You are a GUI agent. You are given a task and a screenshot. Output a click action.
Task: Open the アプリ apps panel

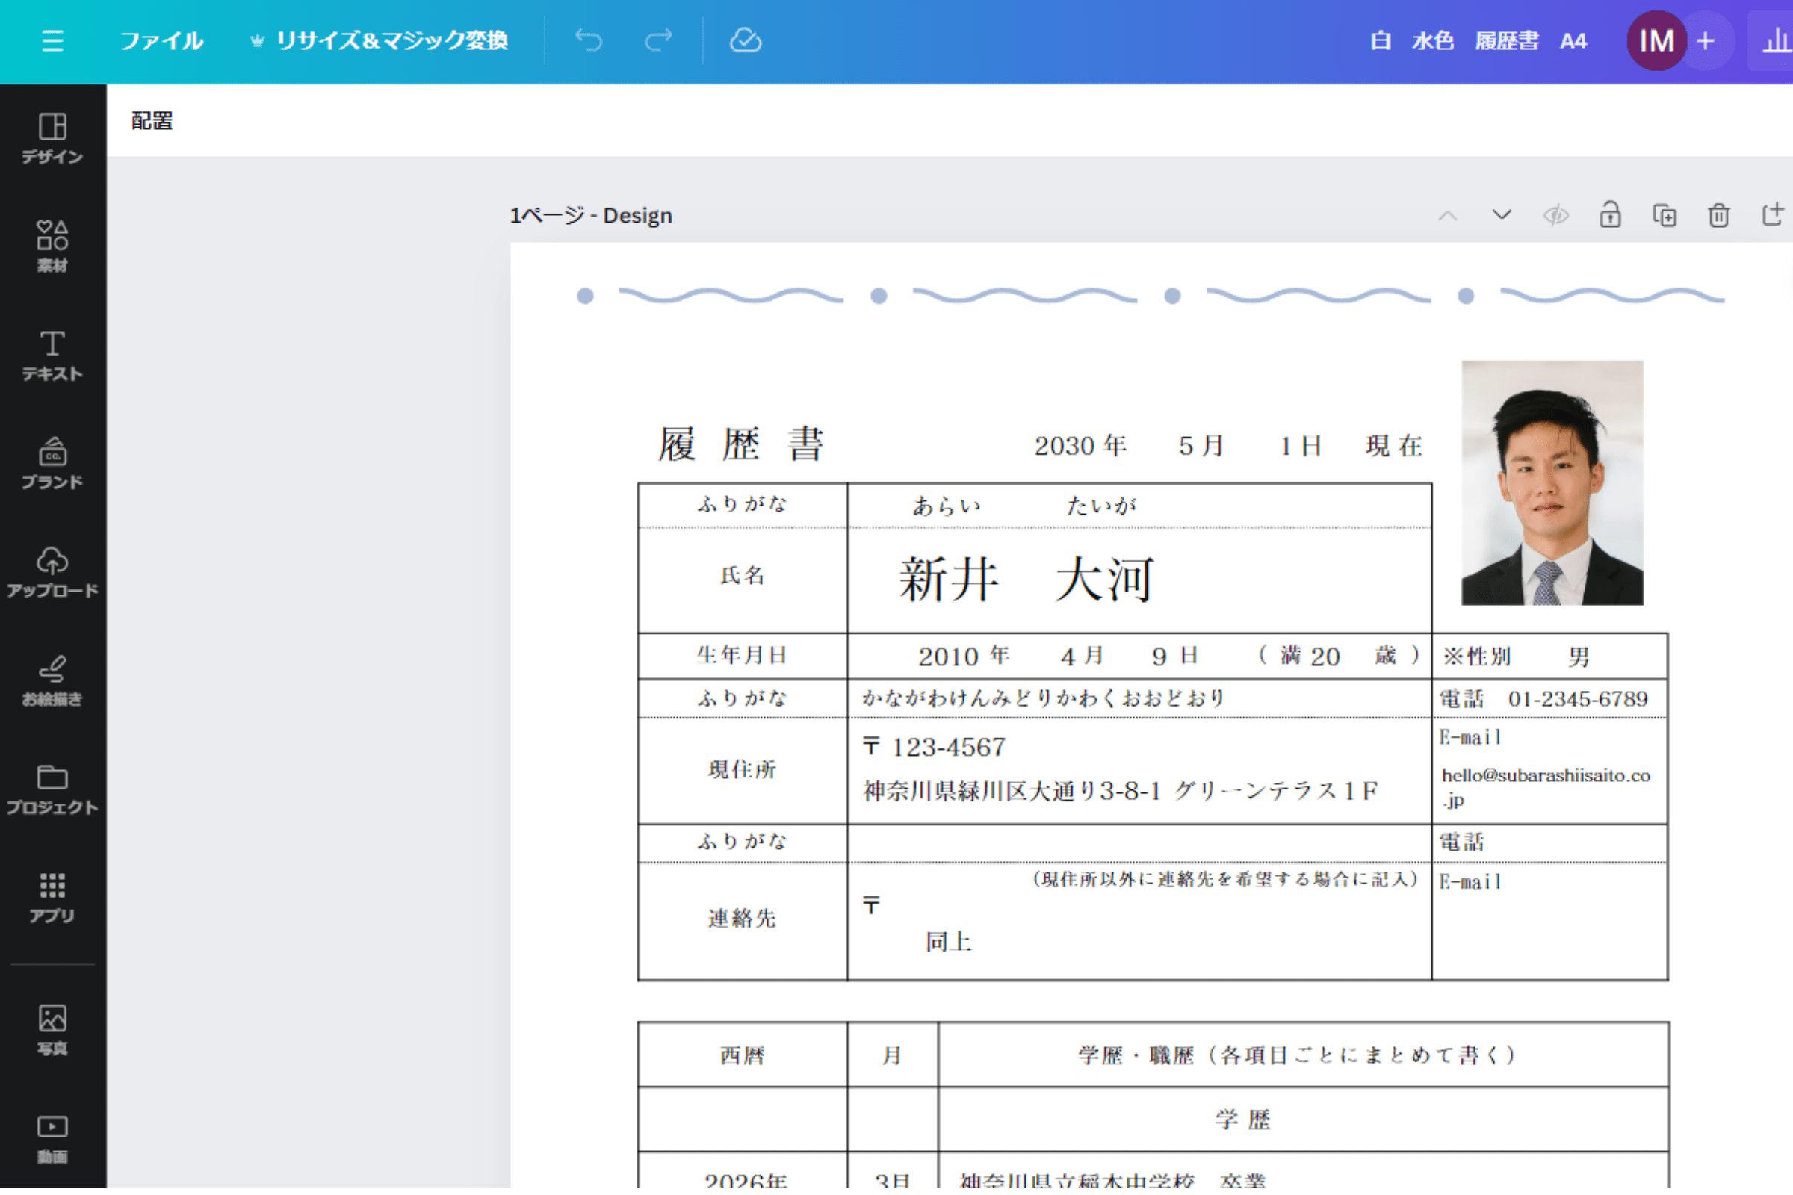pyautogui.click(x=52, y=898)
